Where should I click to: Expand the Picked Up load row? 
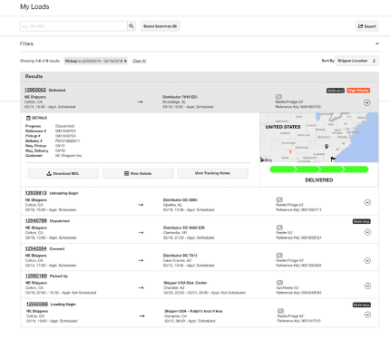click(367, 286)
